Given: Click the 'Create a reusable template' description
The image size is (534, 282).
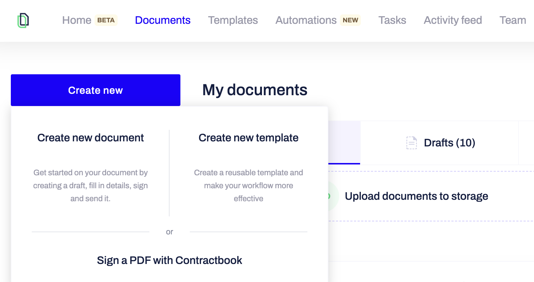Looking at the screenshot, I should 249,185.
